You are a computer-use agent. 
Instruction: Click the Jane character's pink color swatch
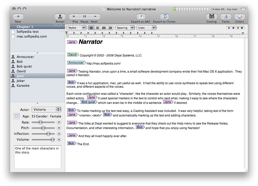pos(17,116)
